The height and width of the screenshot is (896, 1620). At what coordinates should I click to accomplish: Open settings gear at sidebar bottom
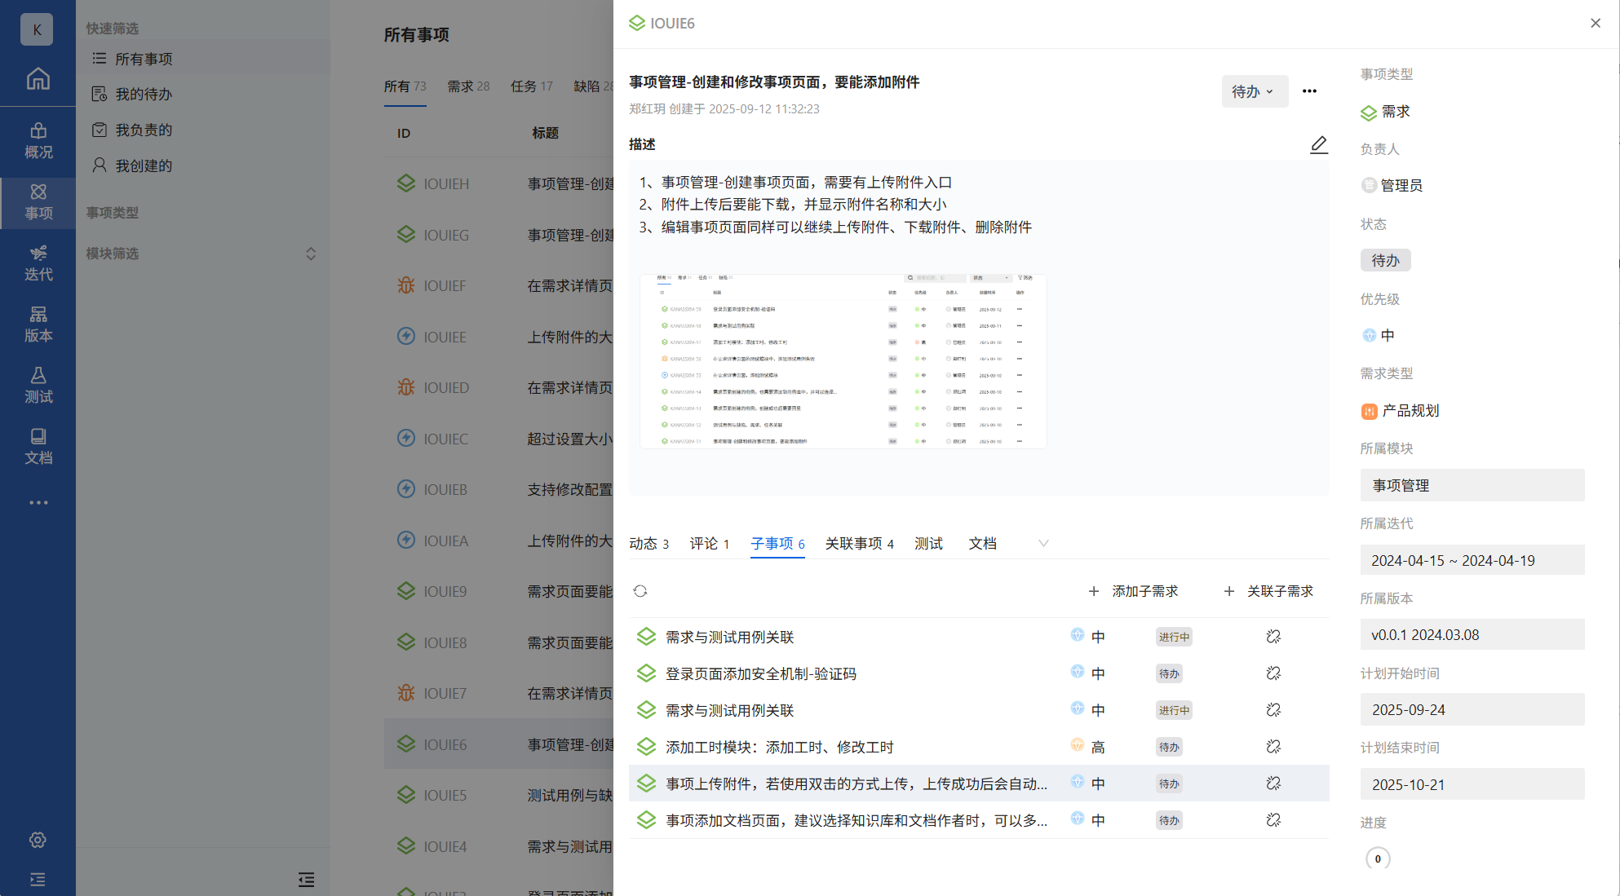point(38,840)
